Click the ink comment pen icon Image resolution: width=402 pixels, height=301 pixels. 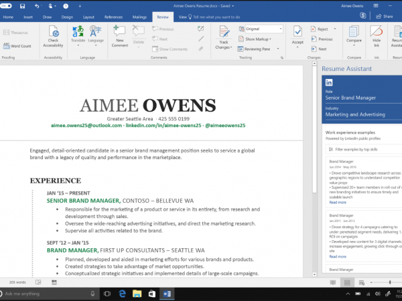pyautogui.click(x=201, y=29)
